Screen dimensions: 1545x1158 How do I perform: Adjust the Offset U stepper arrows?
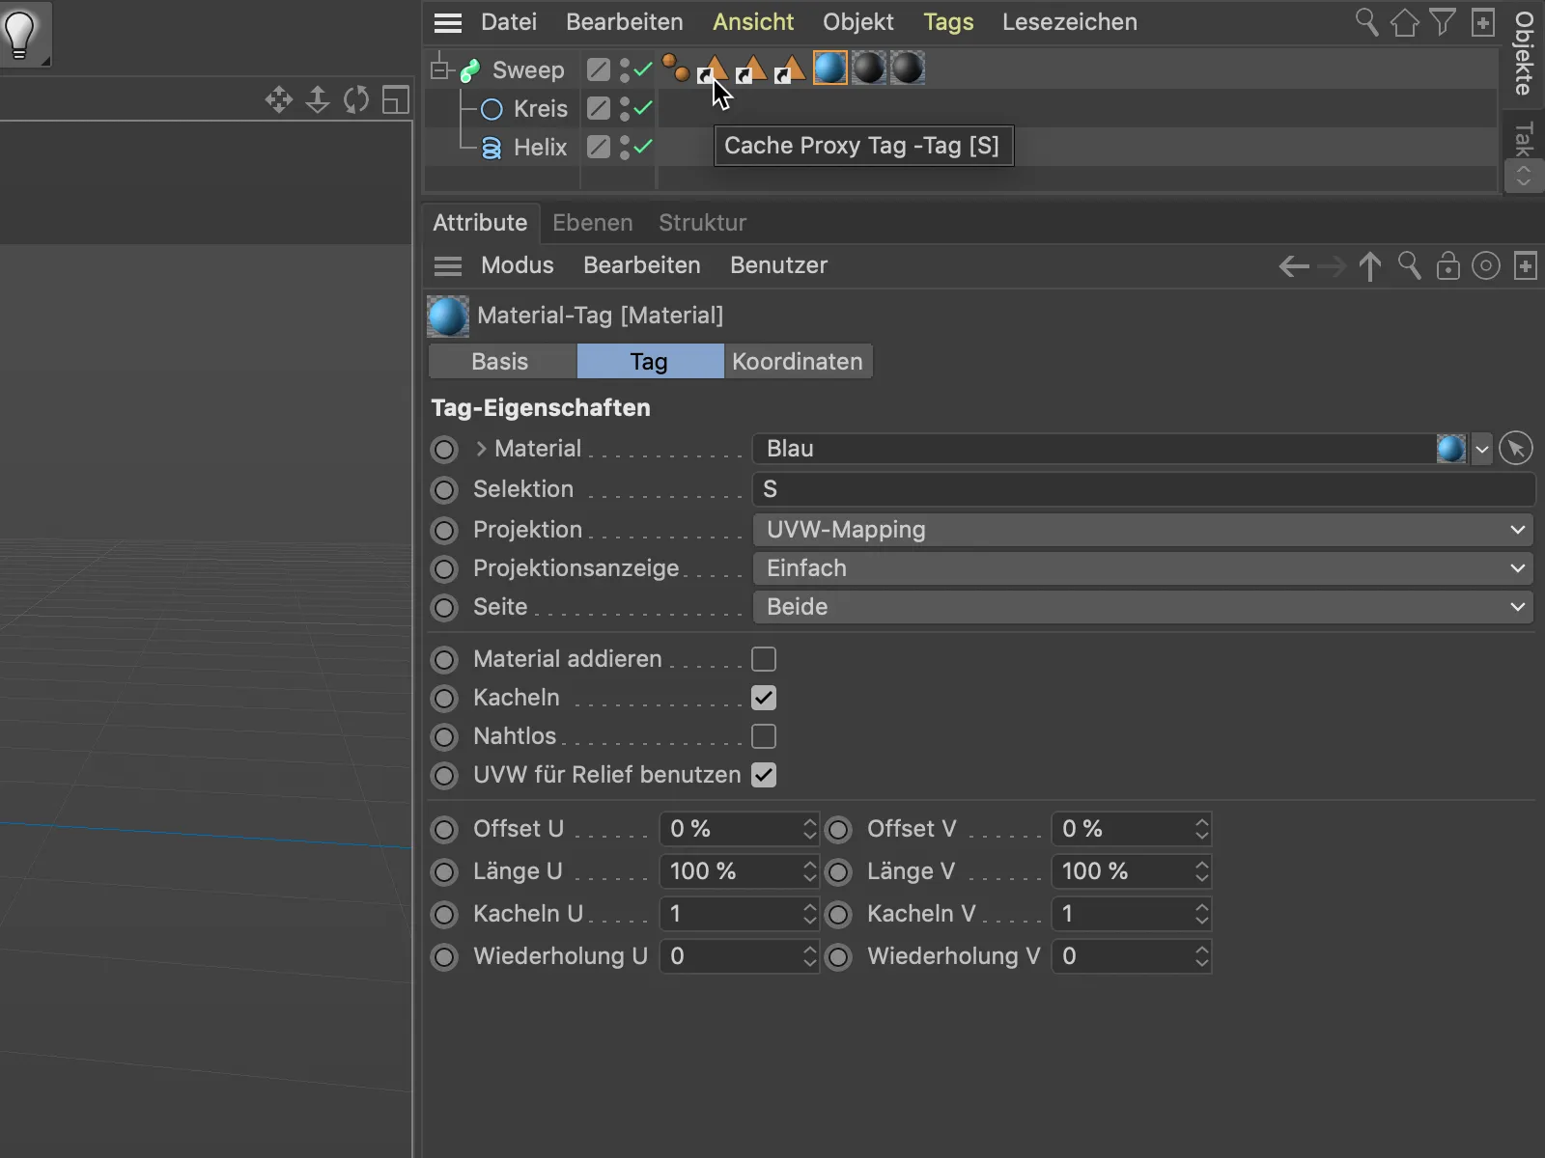(x=809, y=829)
